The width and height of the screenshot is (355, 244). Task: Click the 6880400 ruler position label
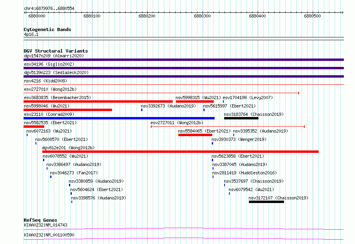(257, 16)
